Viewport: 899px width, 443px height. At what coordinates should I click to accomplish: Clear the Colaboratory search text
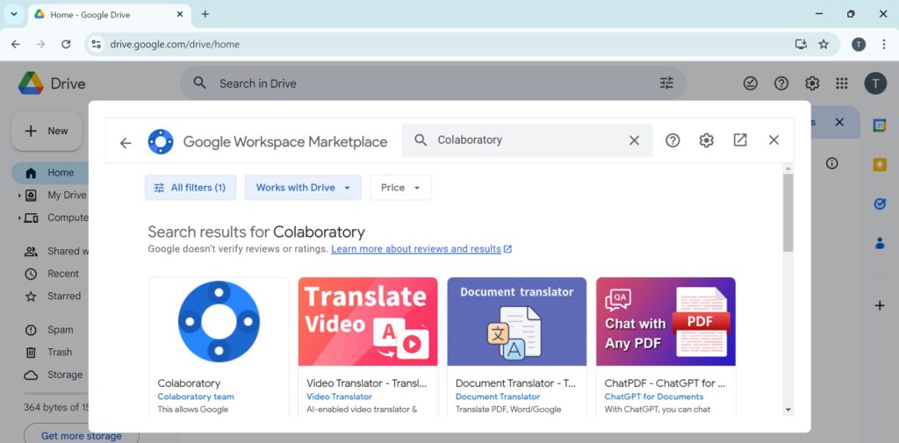point(634,140)
